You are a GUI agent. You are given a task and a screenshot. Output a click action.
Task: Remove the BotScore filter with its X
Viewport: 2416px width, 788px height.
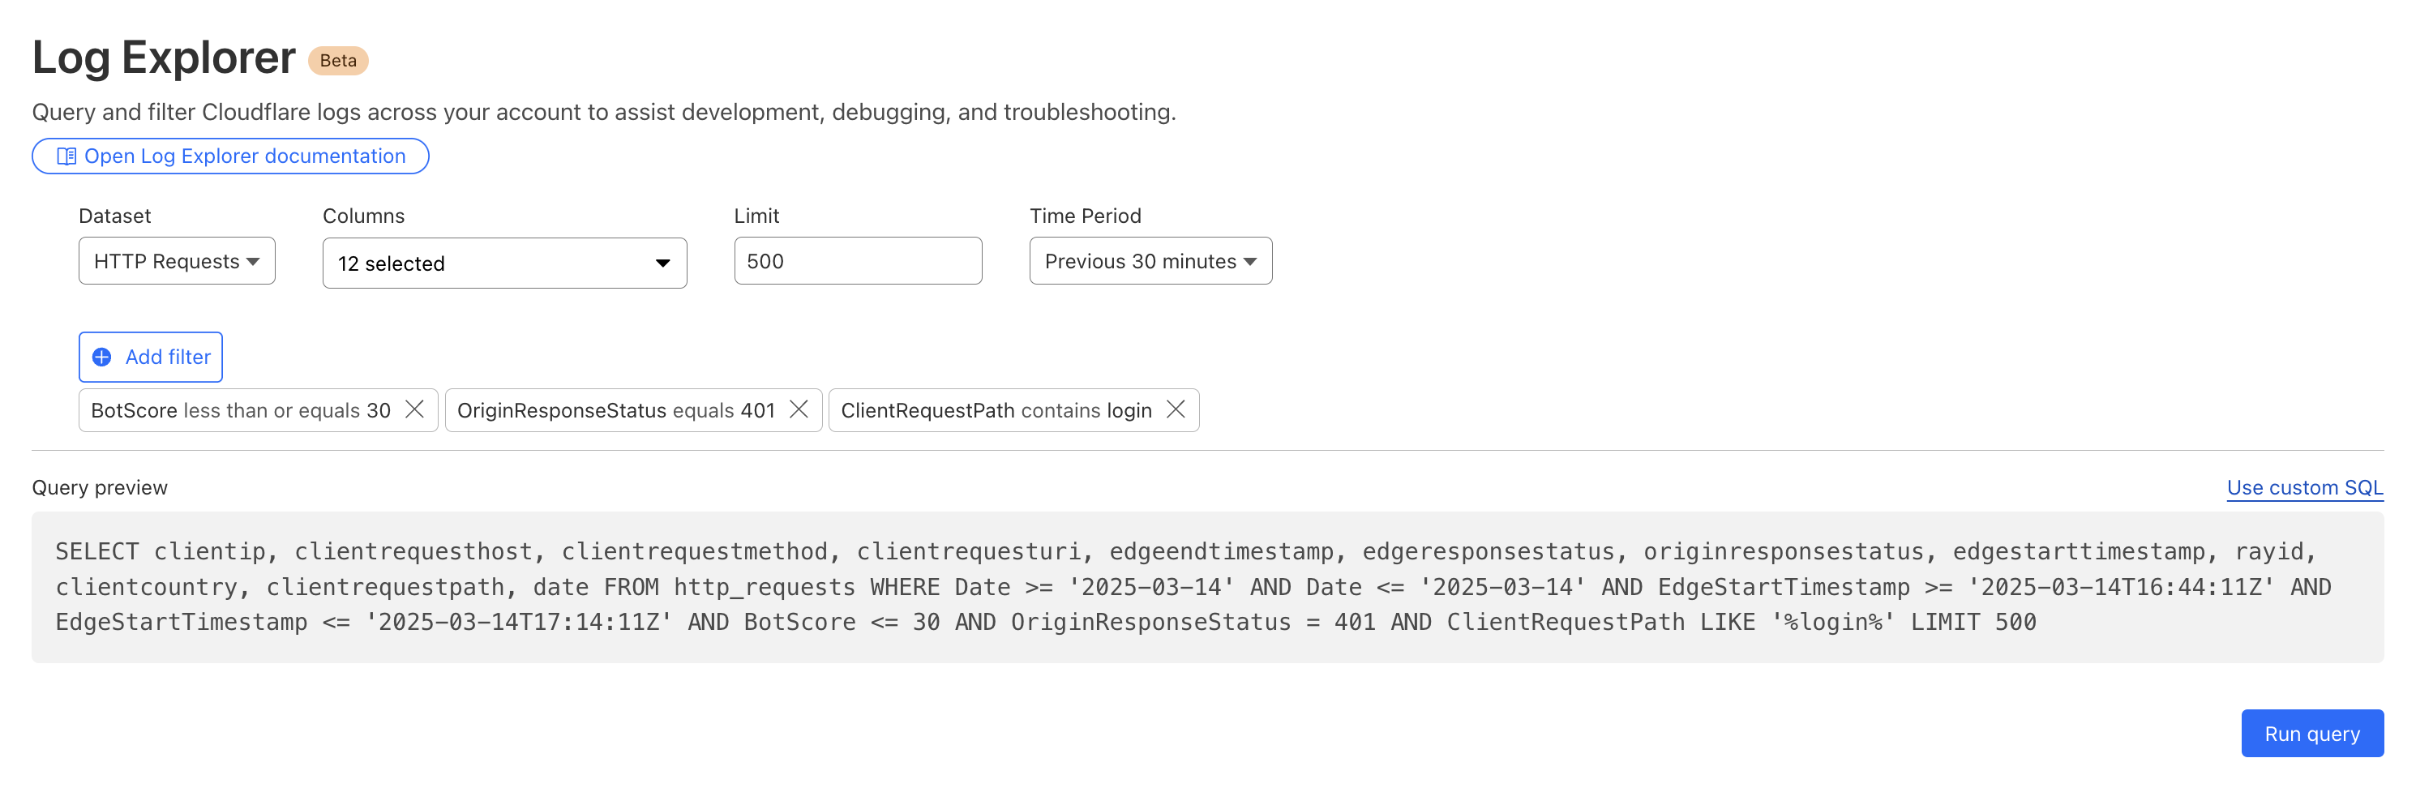point(414,409)
